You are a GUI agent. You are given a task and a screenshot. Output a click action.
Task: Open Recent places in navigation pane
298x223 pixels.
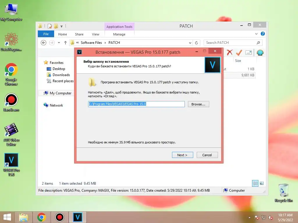point(63,81)
